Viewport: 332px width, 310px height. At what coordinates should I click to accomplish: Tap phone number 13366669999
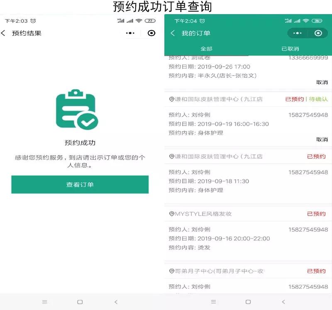coord(308,58)
